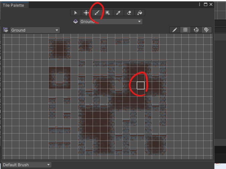226x169 pixels.
Task: Open the Default Brush dropdown
Action: pos(27,165)
